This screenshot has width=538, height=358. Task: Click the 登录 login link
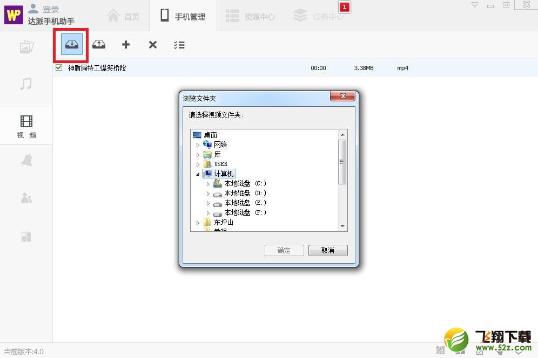[51, 9]
